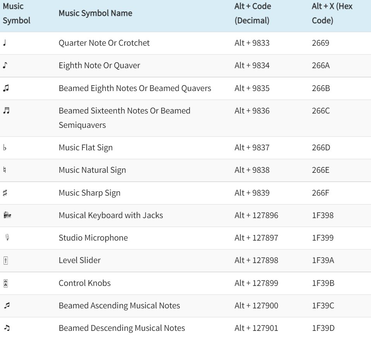Viewport: 371px width, 339px height.
Task: Click the music flat sign symbol
Action: tap(5, 148)
